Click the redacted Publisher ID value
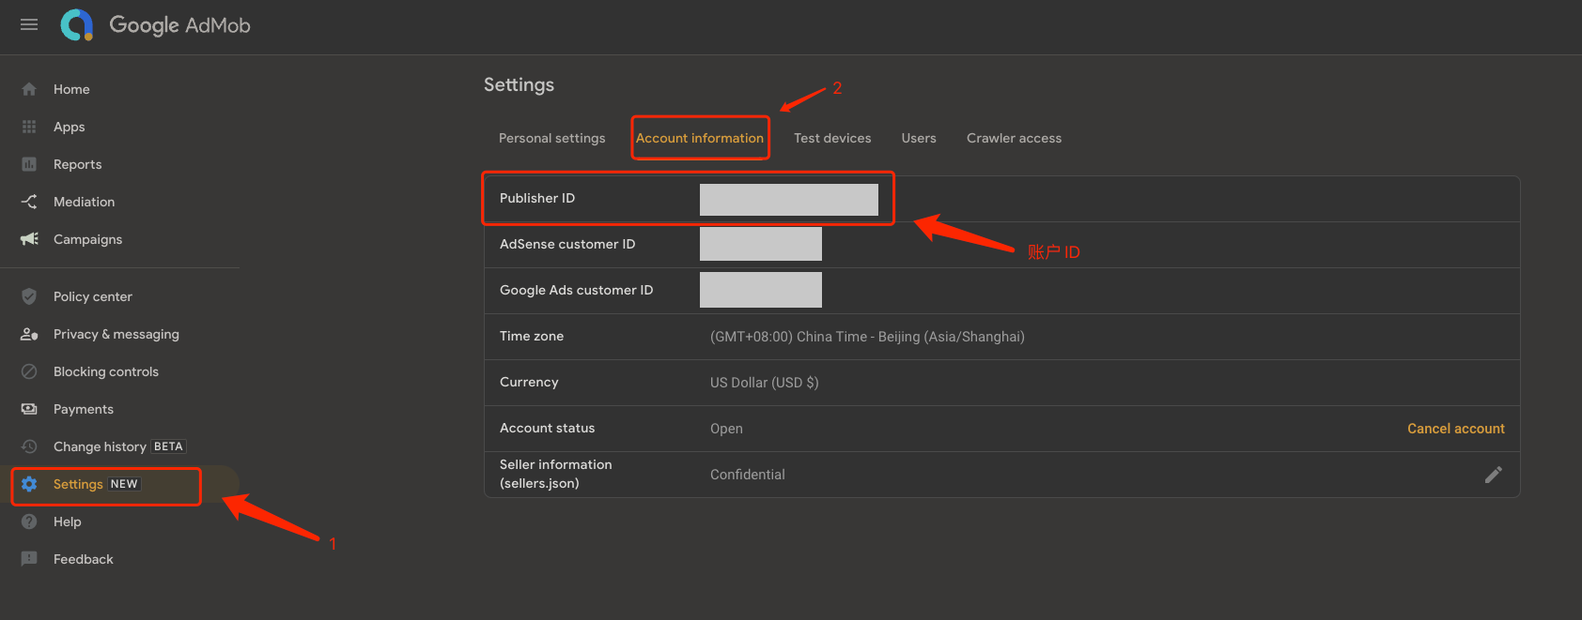1582x620 pixels. (789, 200)
